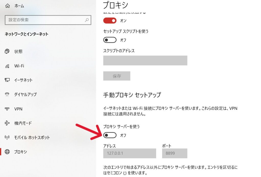Select the Status globe icon
Screen dimensions: 261x177
pyautogui.click(x=7, y=52)
